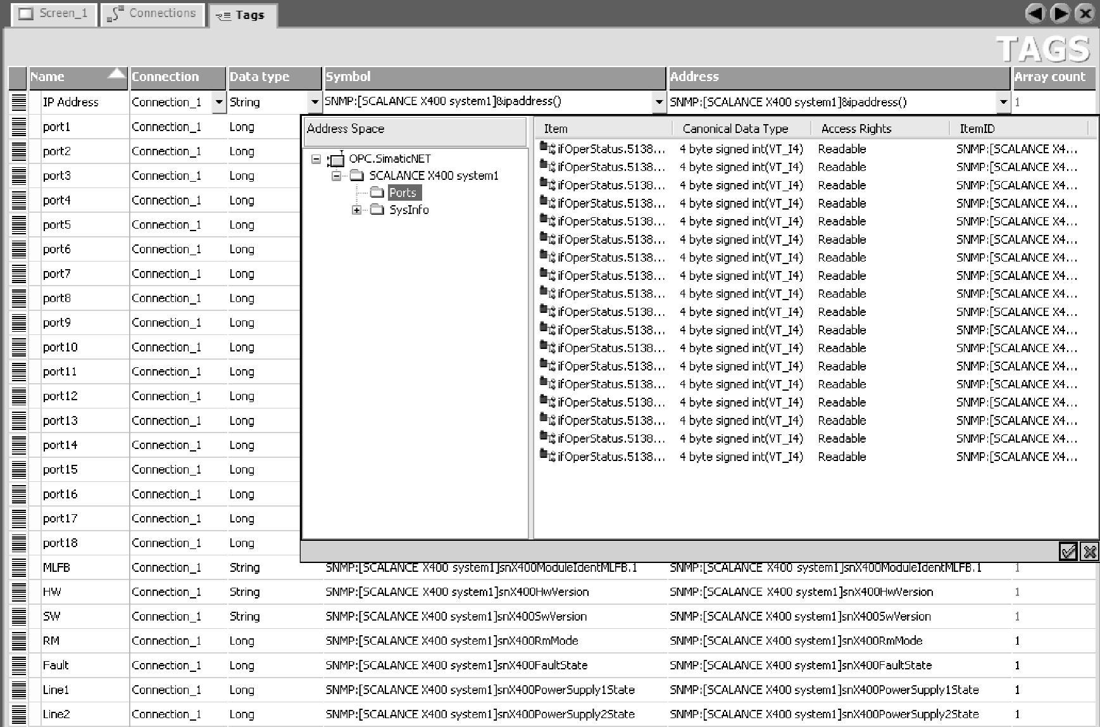
Task: Open the Connections tab
Action: [152, 14]
